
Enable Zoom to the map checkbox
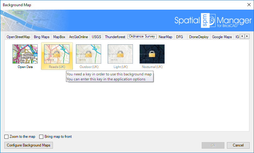(7, 137)
